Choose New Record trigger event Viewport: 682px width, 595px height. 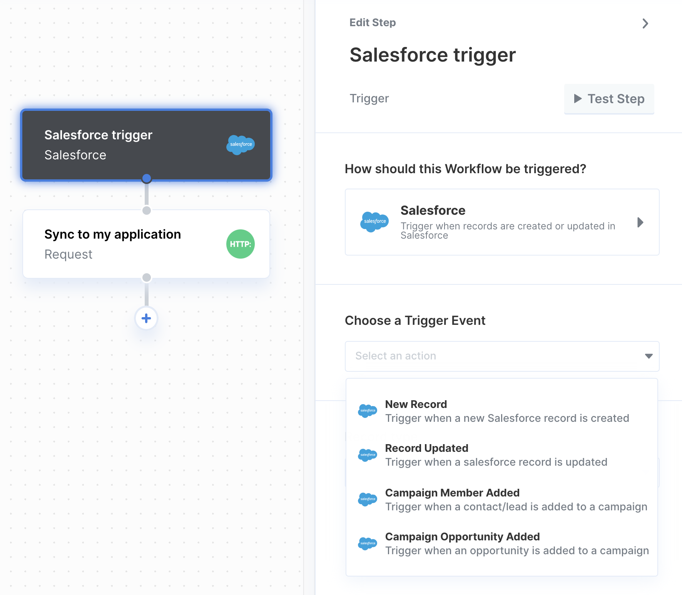coord(502,411)
